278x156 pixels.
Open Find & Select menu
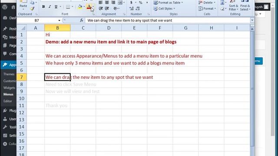point(245,6)
